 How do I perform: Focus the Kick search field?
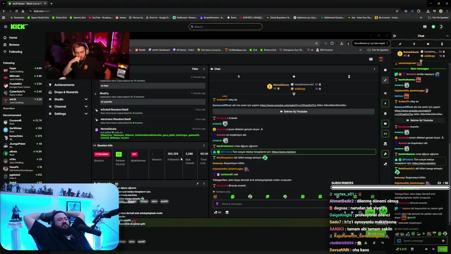point(225,26)
